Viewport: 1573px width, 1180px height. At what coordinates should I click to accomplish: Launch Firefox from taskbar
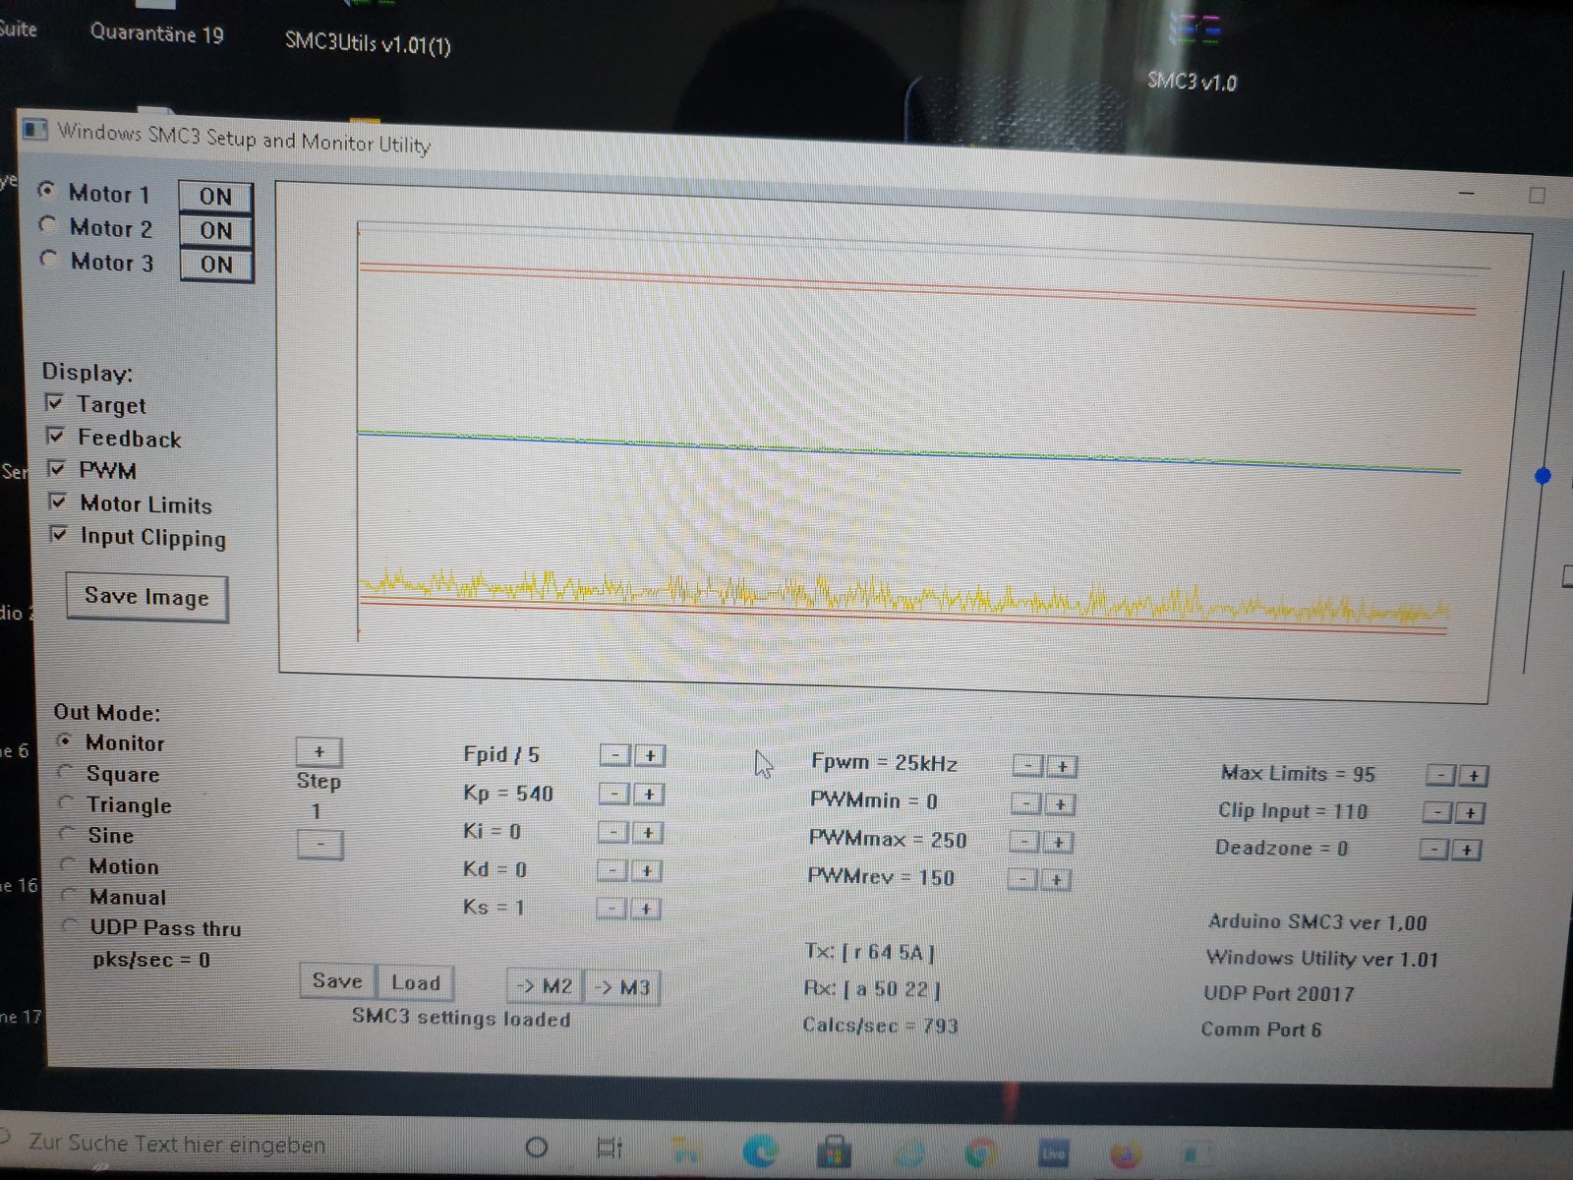[1125, 1153]
